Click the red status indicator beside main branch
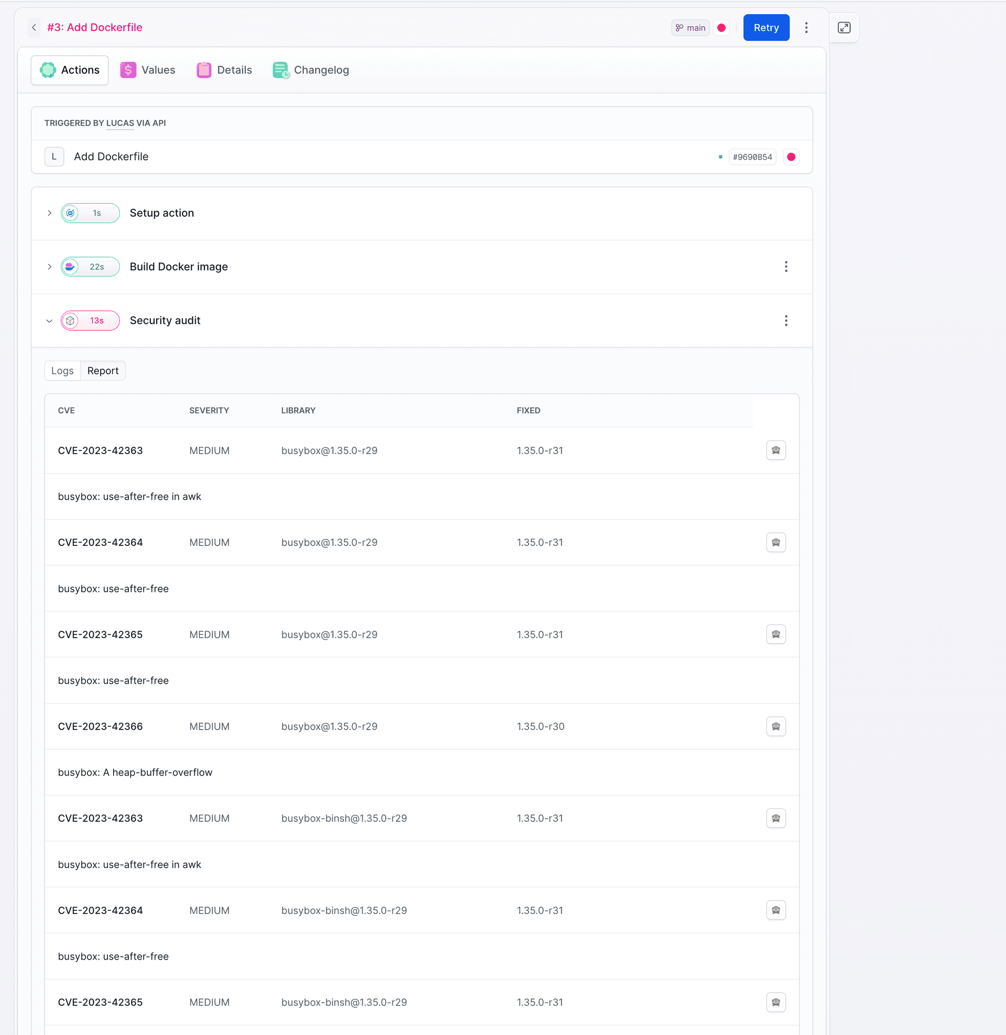 point(721,27)
